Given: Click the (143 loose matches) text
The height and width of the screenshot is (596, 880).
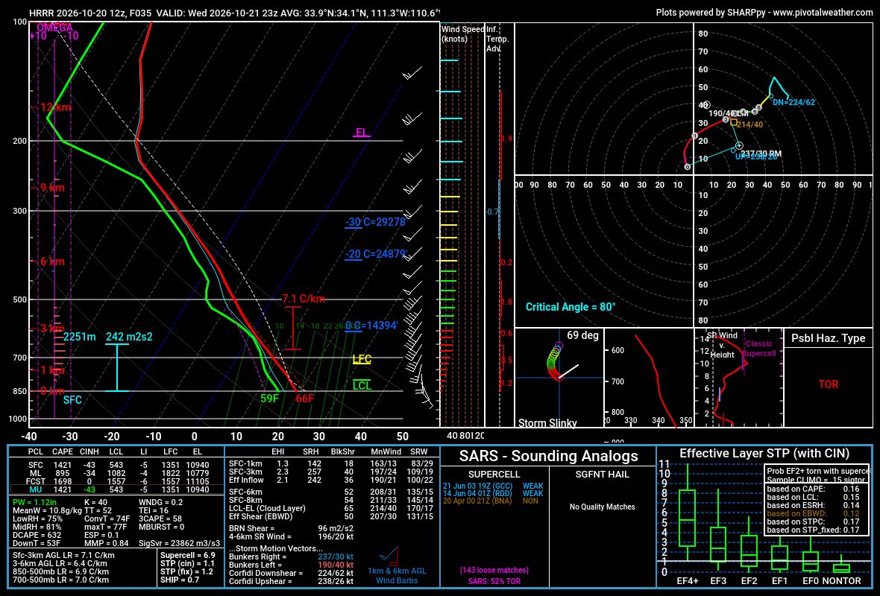Looking at the screenshot, I should (494, 570).
